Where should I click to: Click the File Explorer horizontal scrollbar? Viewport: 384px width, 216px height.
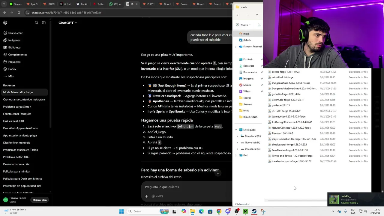(297, 200)
